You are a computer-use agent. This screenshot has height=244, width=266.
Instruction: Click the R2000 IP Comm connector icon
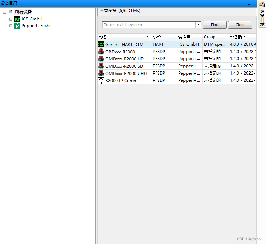[x=101, y=80]
